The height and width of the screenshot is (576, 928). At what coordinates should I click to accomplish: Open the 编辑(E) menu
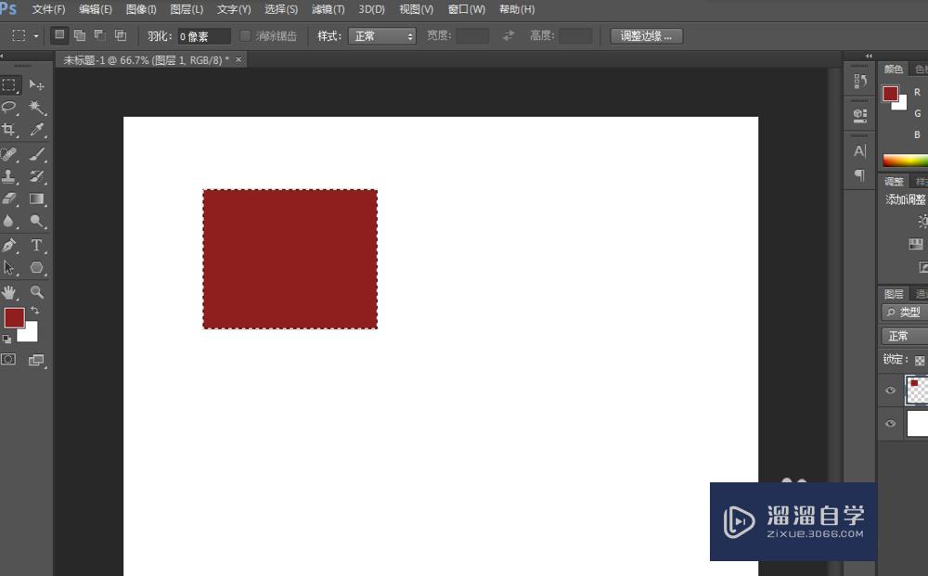(96, 9)
